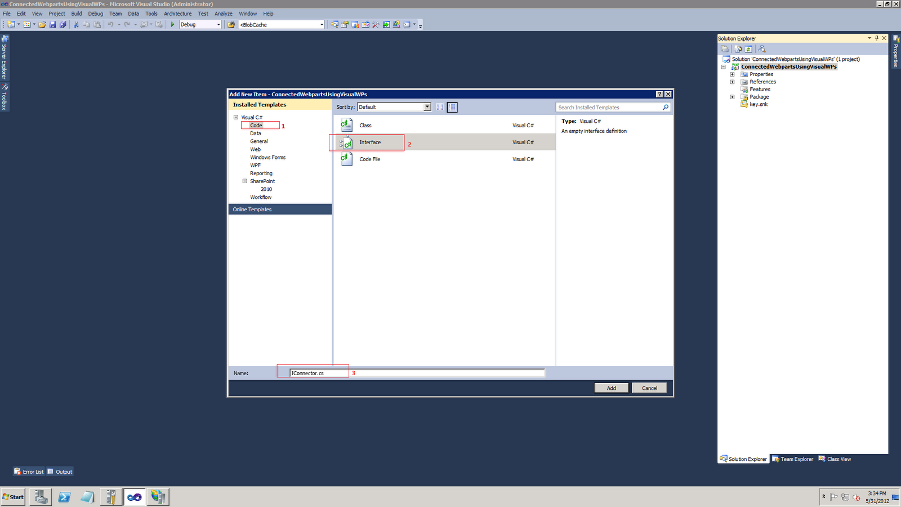The image size is (901, 507).
Task: Auto-hide Solution Explorer with pin icon
Action: coord(877,38)
